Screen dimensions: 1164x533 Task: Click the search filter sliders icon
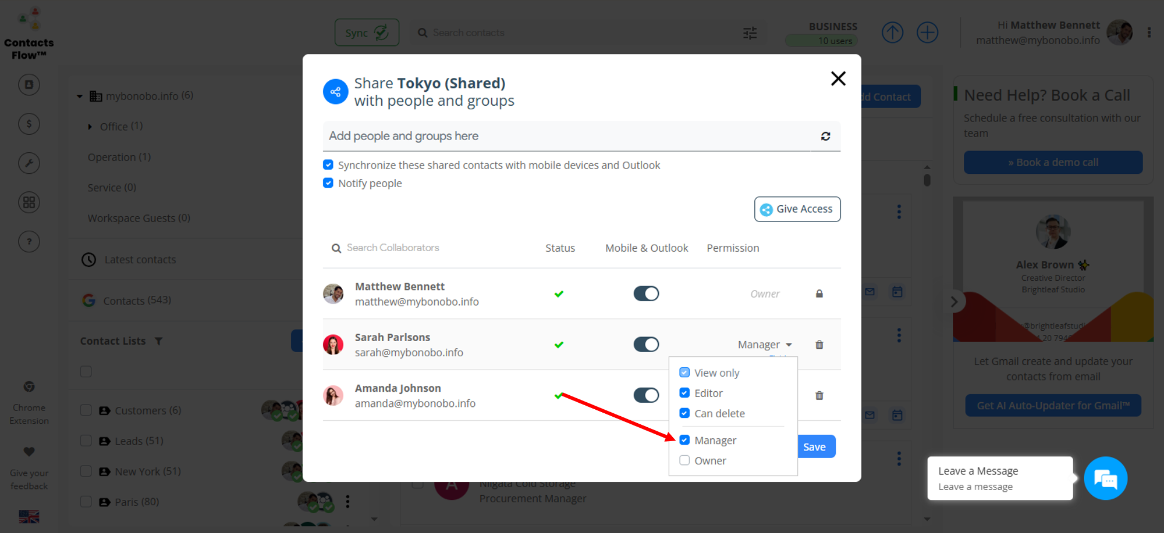[x=750, y=33]
